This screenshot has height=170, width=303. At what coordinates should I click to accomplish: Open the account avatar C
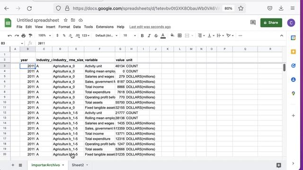(x=291, y=23)
